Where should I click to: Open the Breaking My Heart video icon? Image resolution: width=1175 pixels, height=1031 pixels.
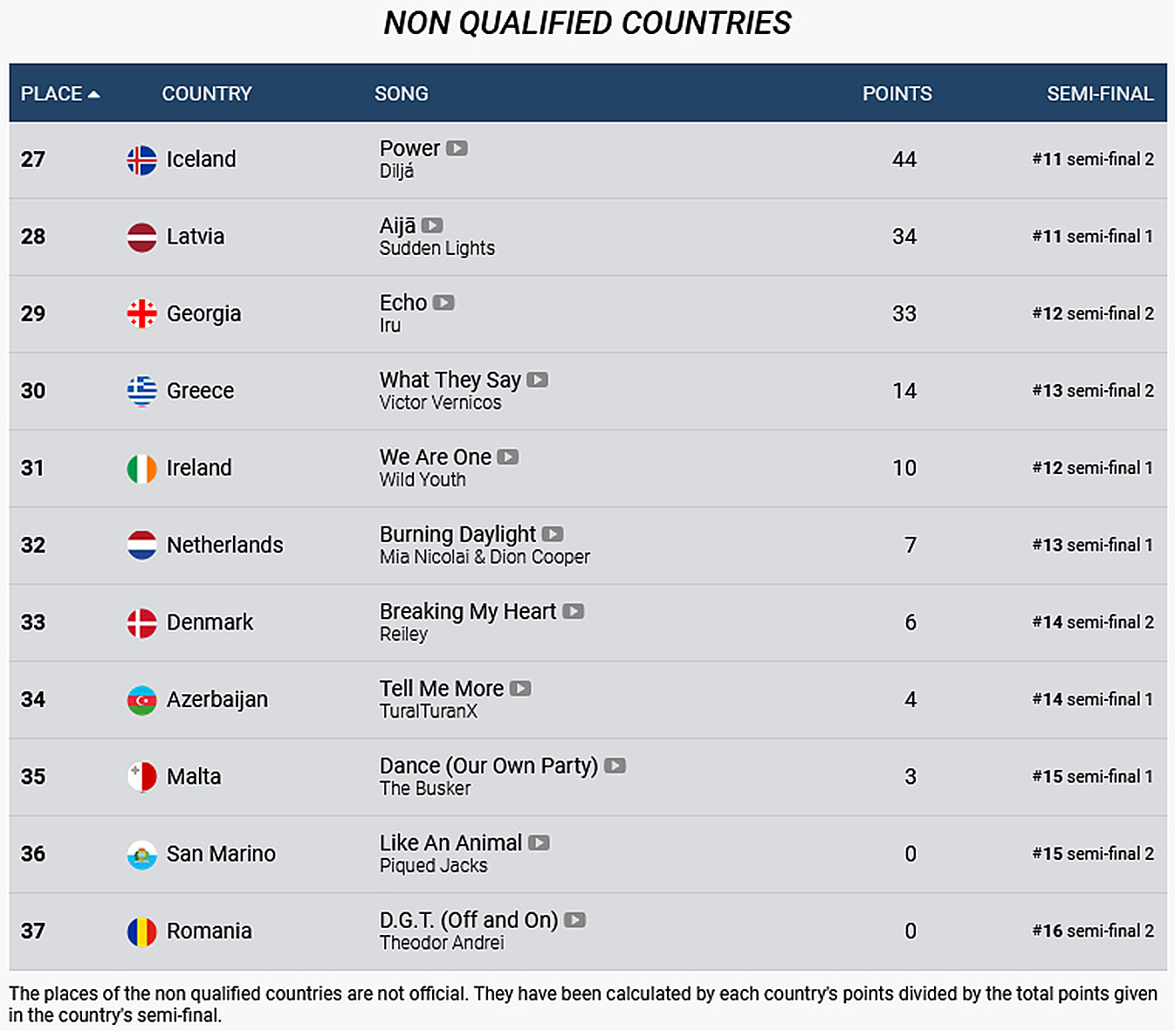click(x=574, y=611)
